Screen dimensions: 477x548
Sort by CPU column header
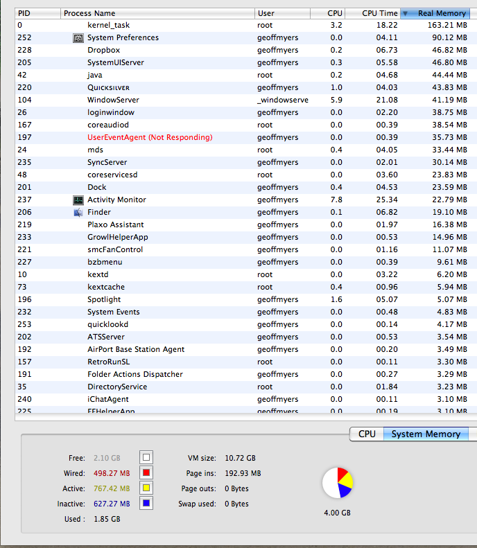327,13
